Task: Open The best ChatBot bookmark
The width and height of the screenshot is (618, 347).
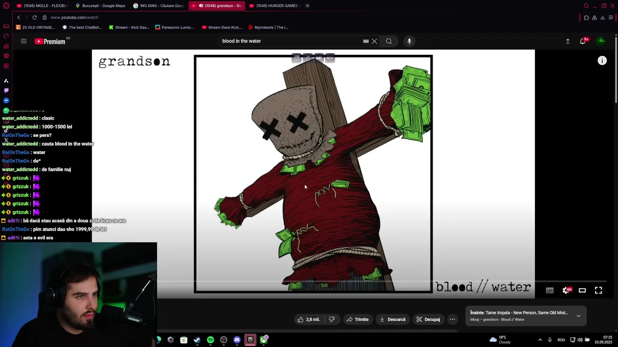Action: pos(82,27)
